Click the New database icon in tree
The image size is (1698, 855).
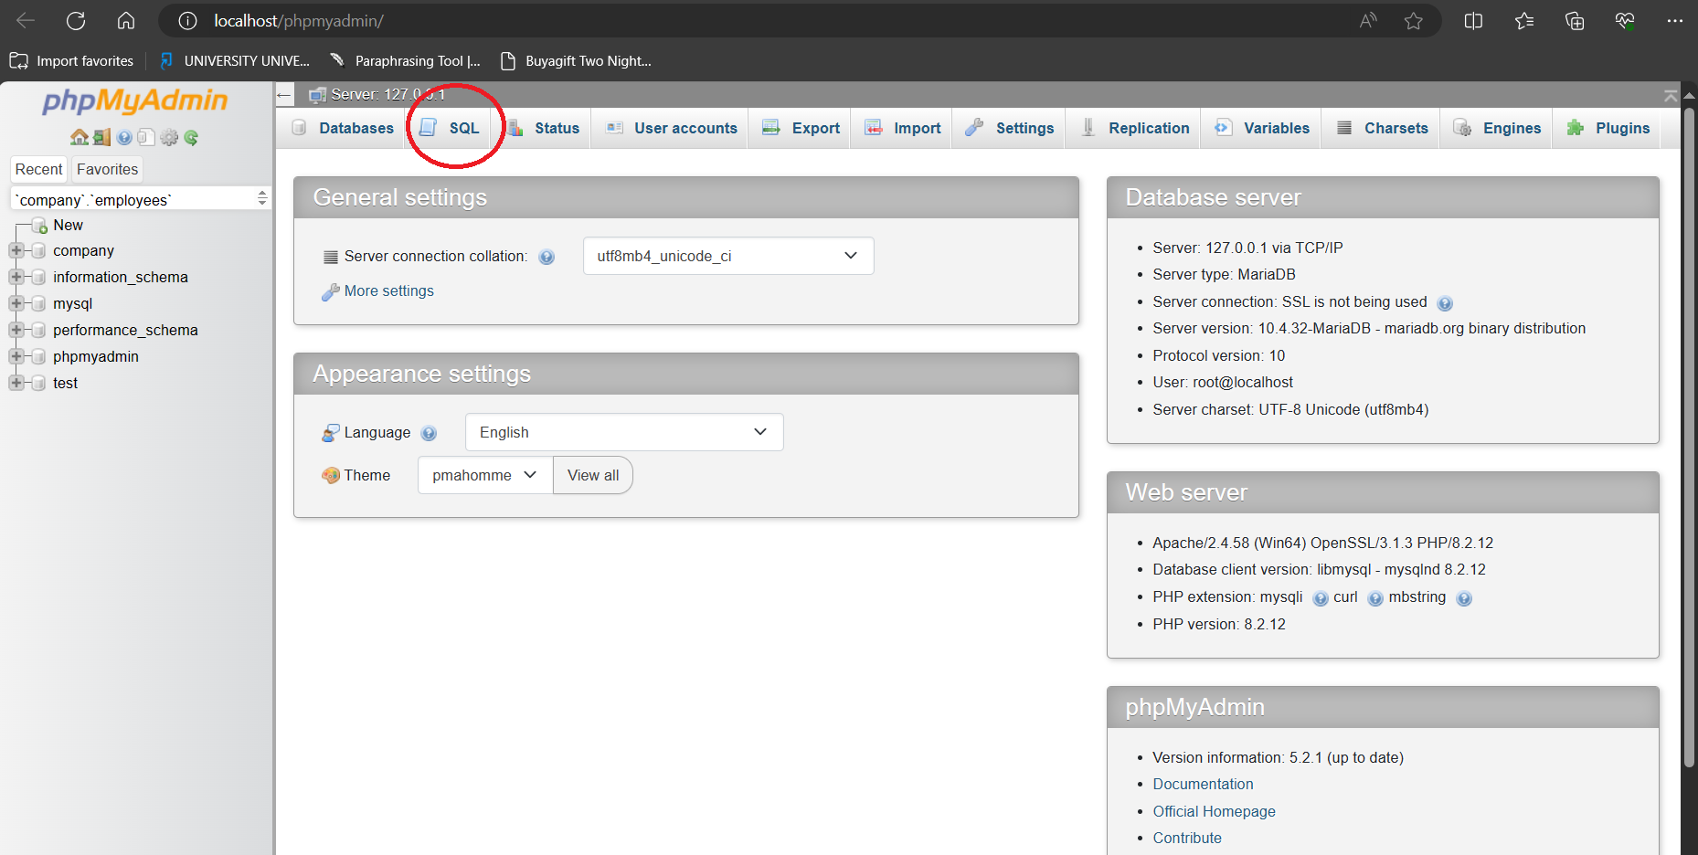click(39, 225)
